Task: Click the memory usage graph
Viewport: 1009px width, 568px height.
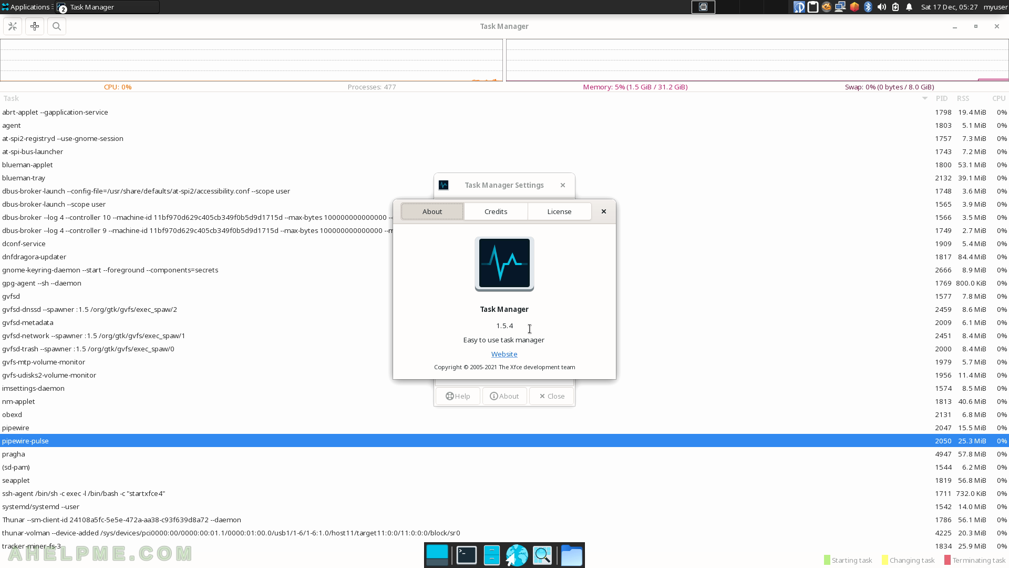Action: [757, 60]
